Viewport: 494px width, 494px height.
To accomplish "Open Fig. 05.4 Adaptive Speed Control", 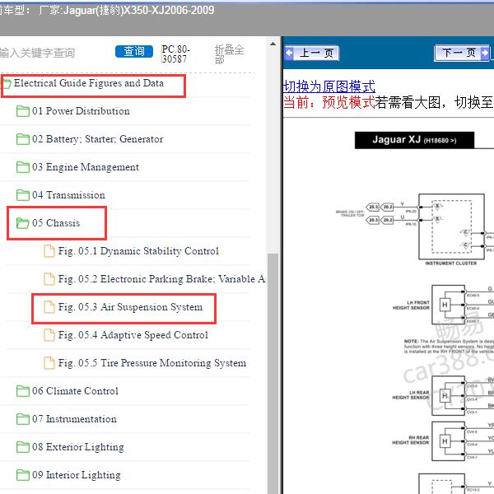I will 133,335.
